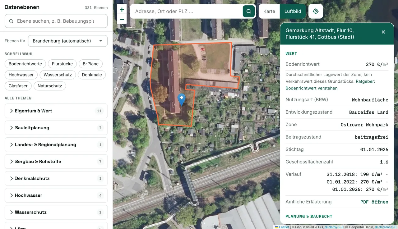Expand the Bergbau & Rohstoffe section
Image resolution: width=398 pixels, height=229 pixels.
[x=56, y=162]
